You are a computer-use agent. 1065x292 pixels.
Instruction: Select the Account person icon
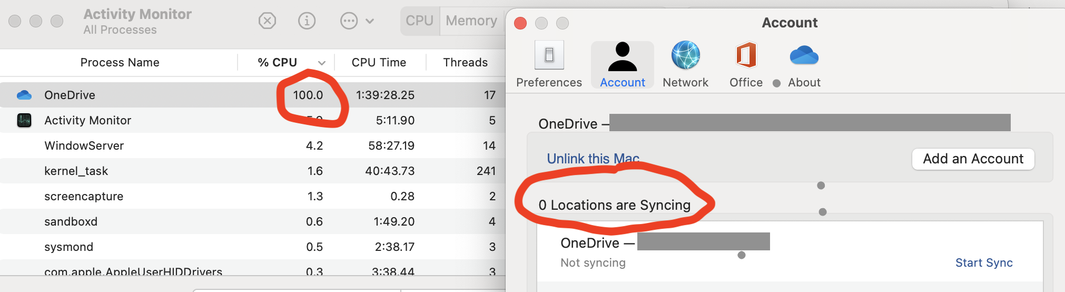[x=623, y=56]
